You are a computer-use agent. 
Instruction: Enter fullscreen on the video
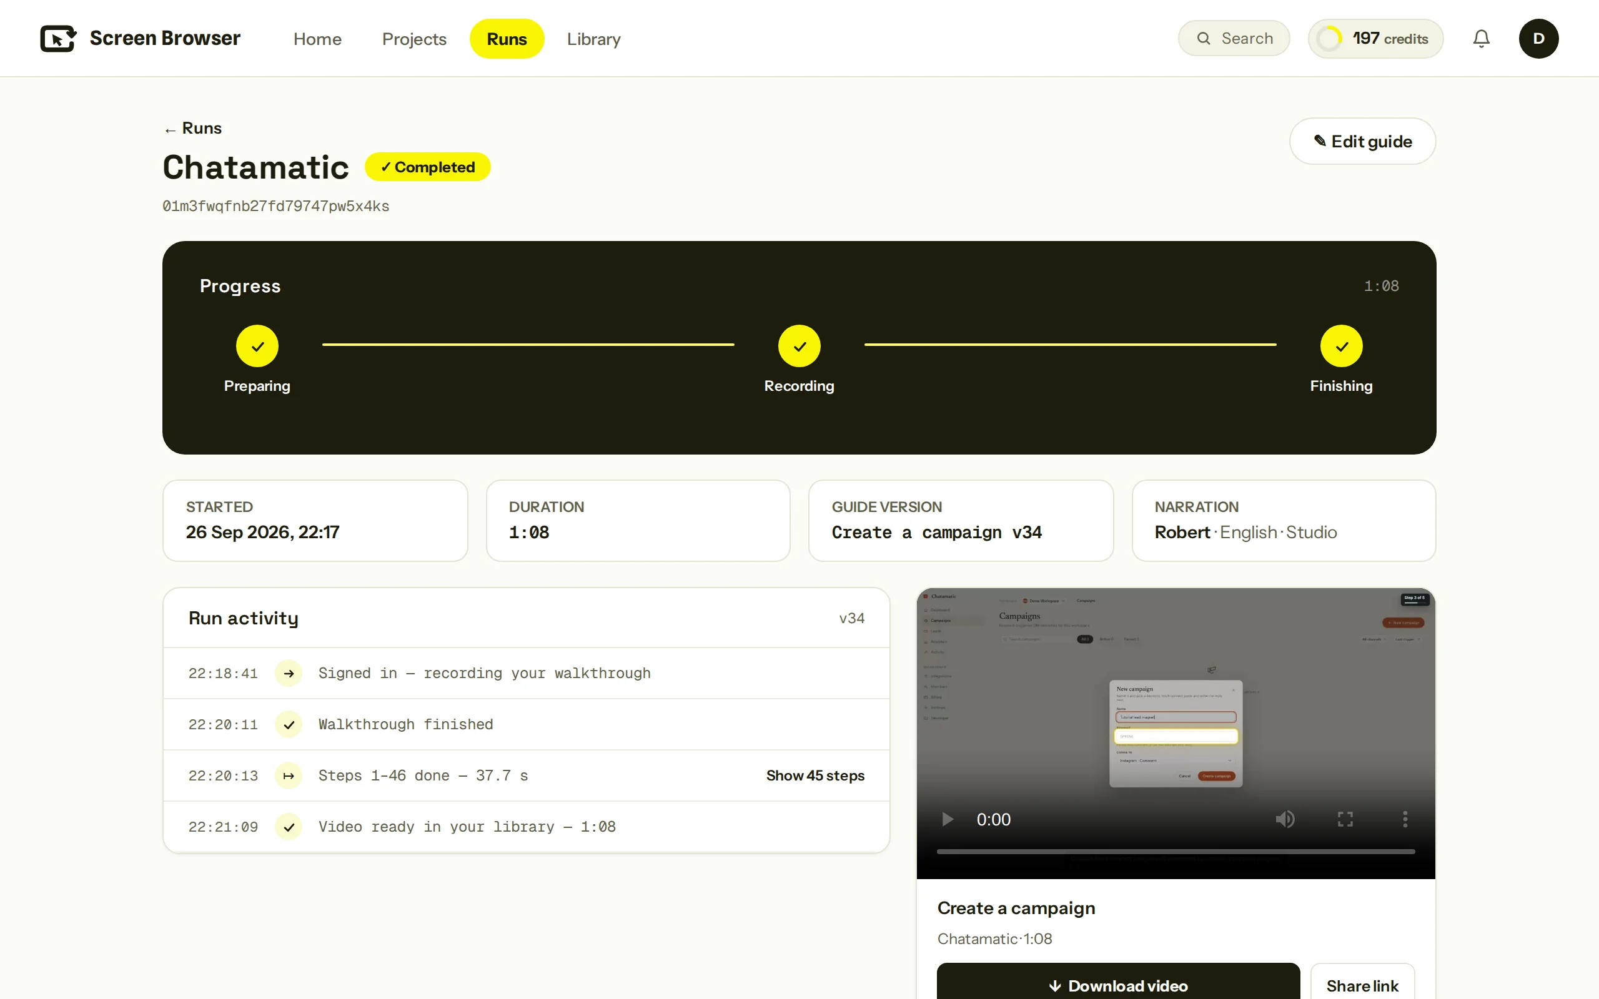point(1345,819)
